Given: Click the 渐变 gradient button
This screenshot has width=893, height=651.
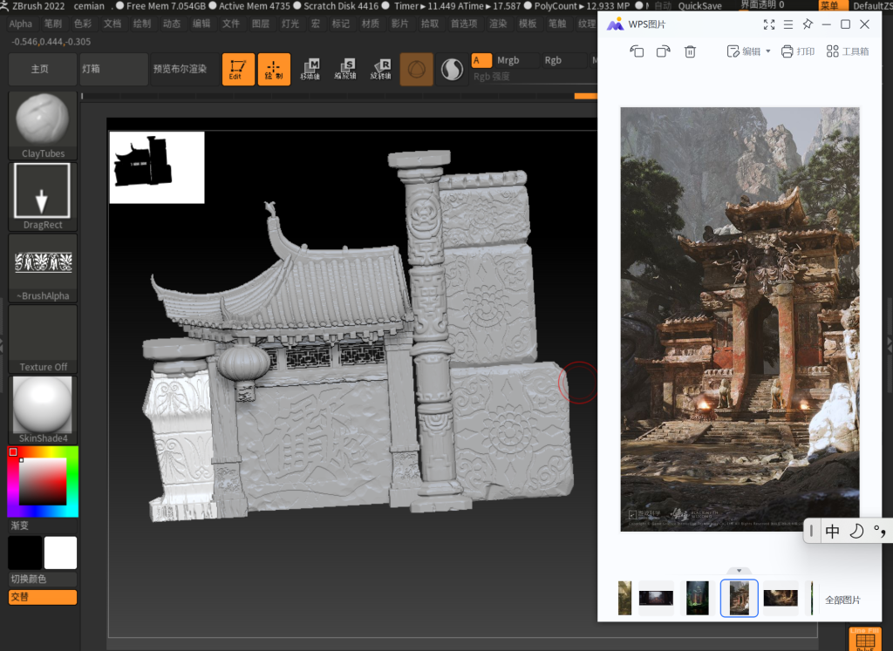Looking at the screenshot, I should coord(43,526).
